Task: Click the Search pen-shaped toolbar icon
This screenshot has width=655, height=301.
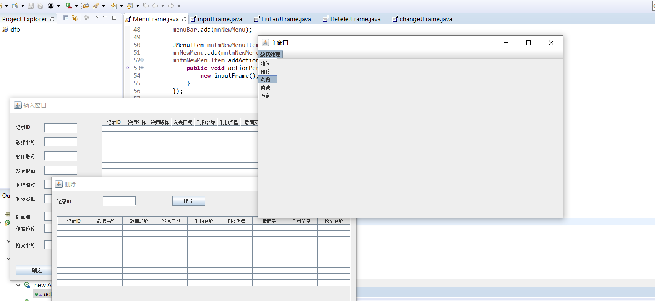Action: pyautogui.click(x=96, y=6)
